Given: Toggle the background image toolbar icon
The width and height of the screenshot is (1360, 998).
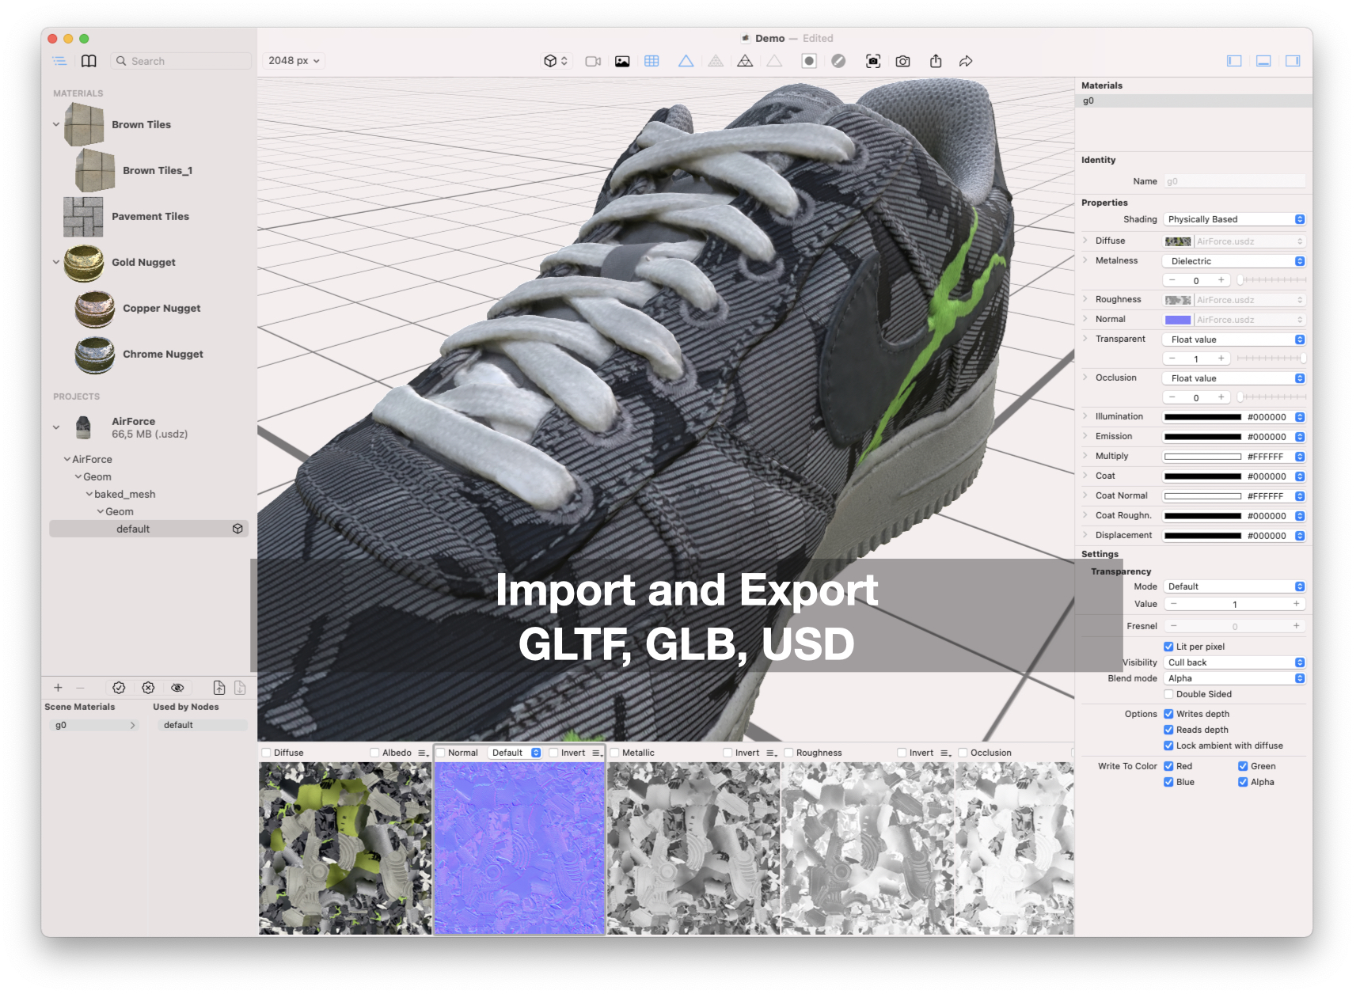Looking at the screenshot, I should 622,61.
